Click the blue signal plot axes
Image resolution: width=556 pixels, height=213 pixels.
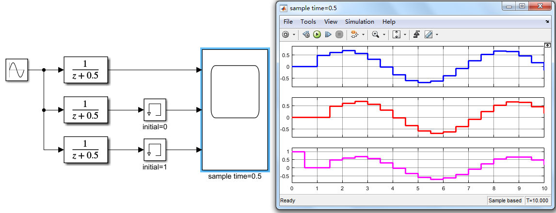418,67
